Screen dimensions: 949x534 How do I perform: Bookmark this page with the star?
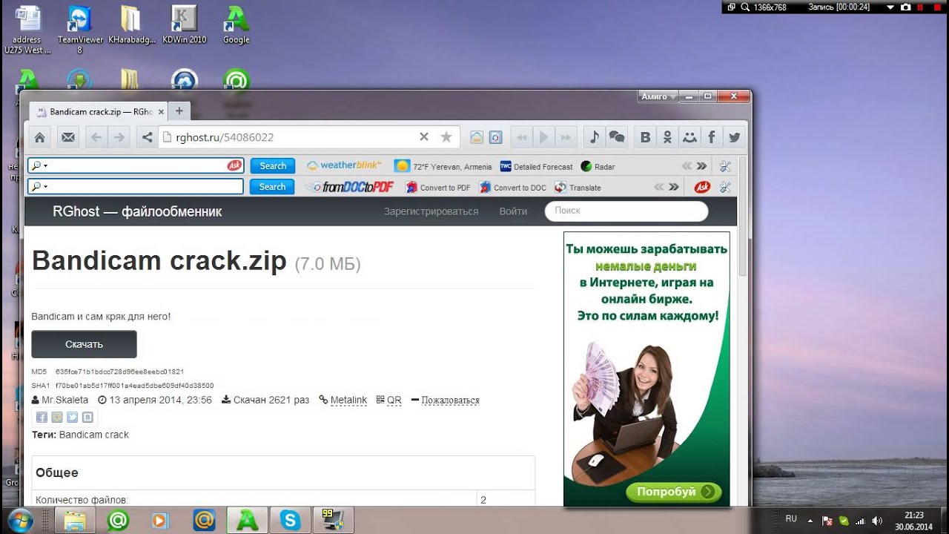[446, 137]
